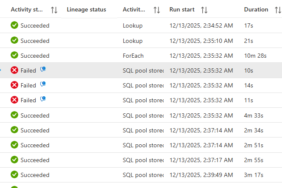Click the Failed status text on the 11s row
282x188 pixels.
[x=28, y=100]
